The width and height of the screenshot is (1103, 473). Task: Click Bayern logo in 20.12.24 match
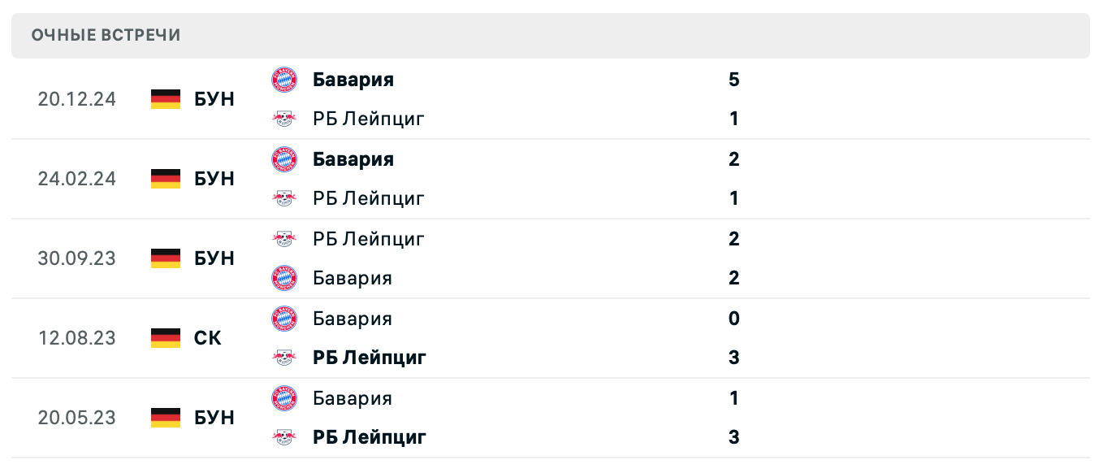[284, 80]
